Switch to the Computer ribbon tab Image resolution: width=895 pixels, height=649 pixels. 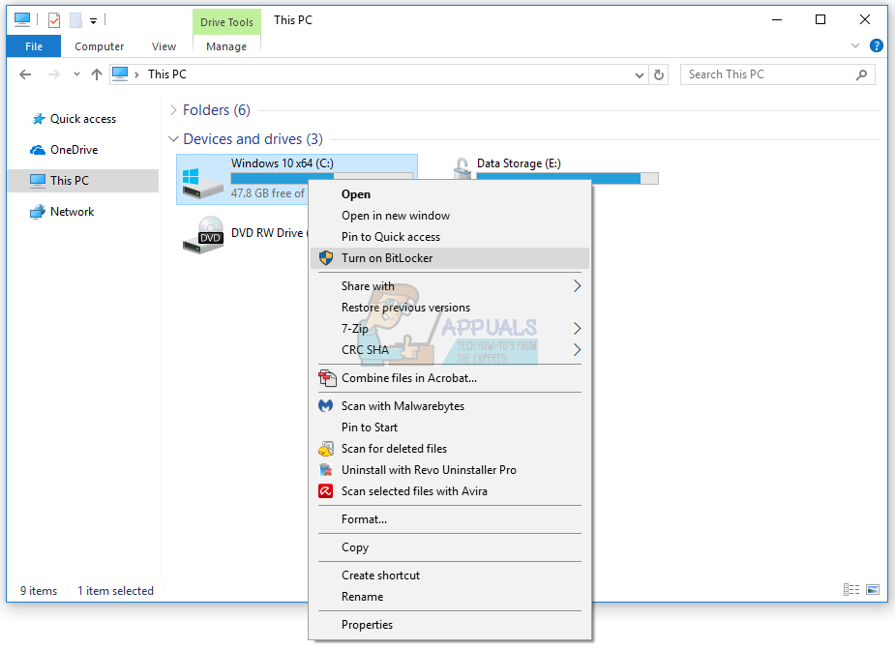pyautogui.click(x=100, y=46)
